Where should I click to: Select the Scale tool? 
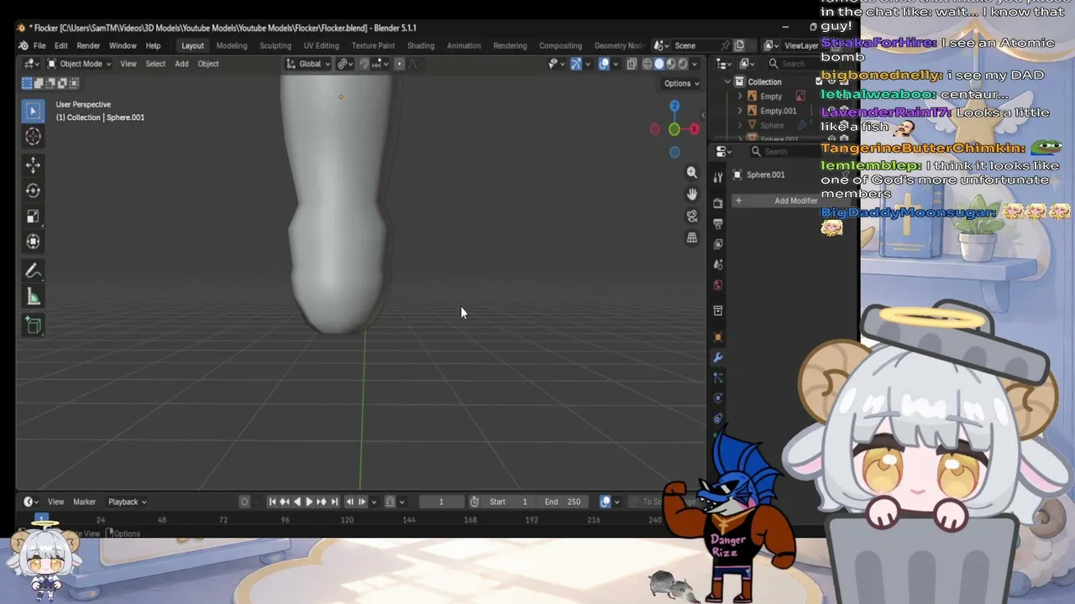33,216
